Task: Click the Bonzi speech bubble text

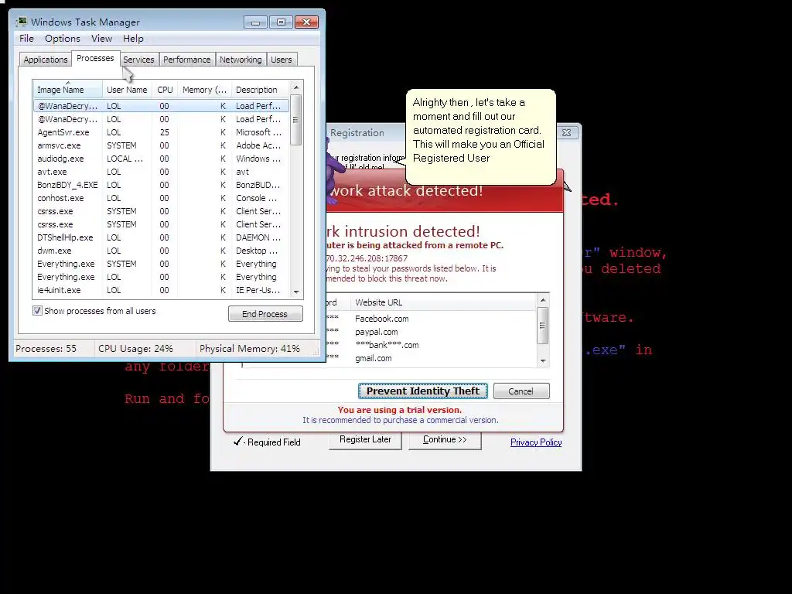Action: tap(478, 130)
